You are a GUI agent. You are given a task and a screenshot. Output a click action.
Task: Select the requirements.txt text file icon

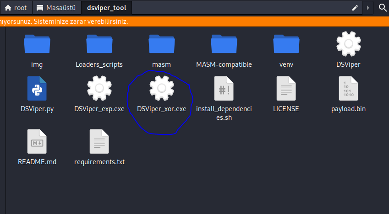[99, 141]
